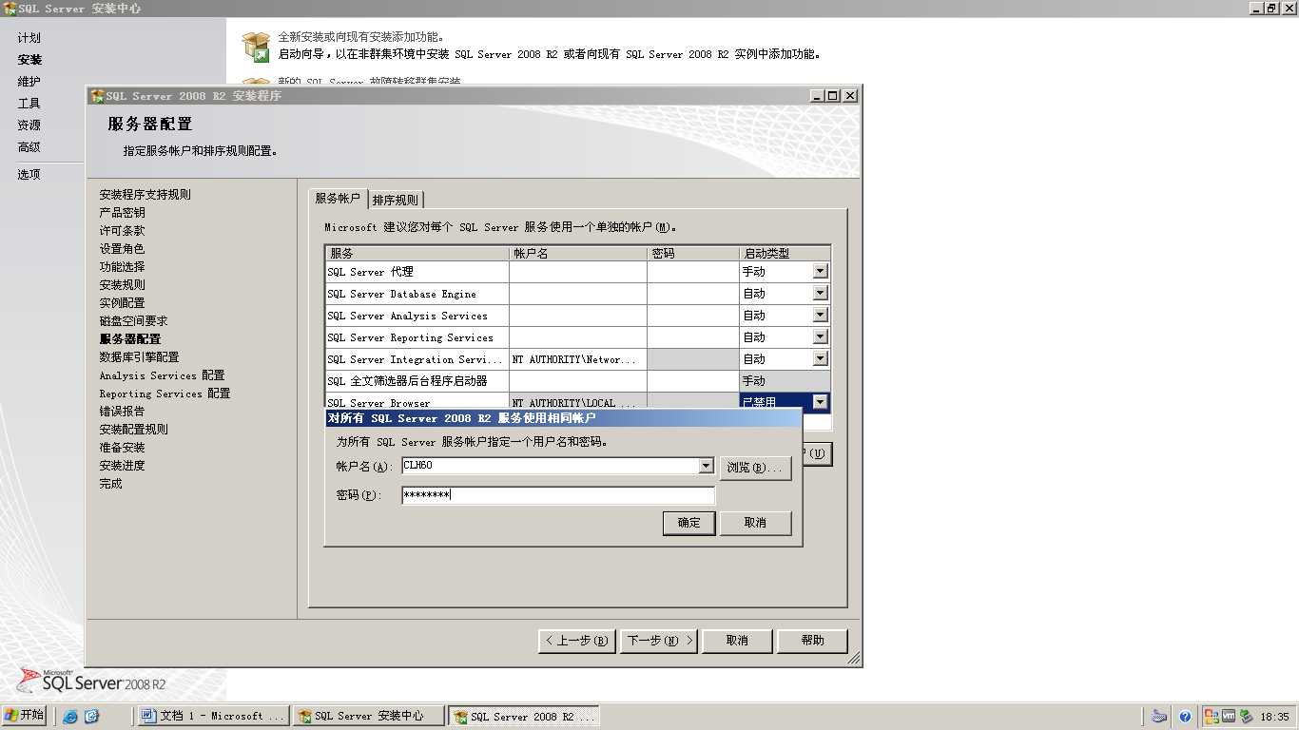Open 维护 in 安装中心 sidebar
The width and height of the screenshot is (1299, 730).
coord(29,82)
